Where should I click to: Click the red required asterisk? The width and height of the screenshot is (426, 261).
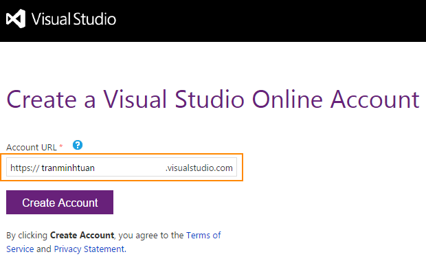tap(61, 146)
